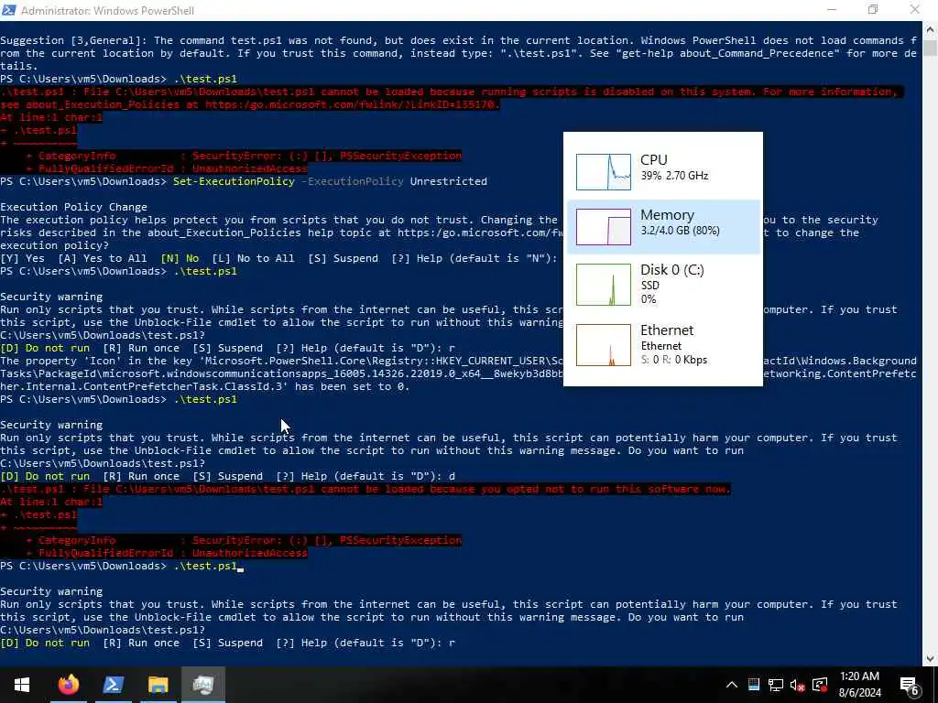Close the Administrator PowerShell window
938x703 pixels.
pos(915,10)
